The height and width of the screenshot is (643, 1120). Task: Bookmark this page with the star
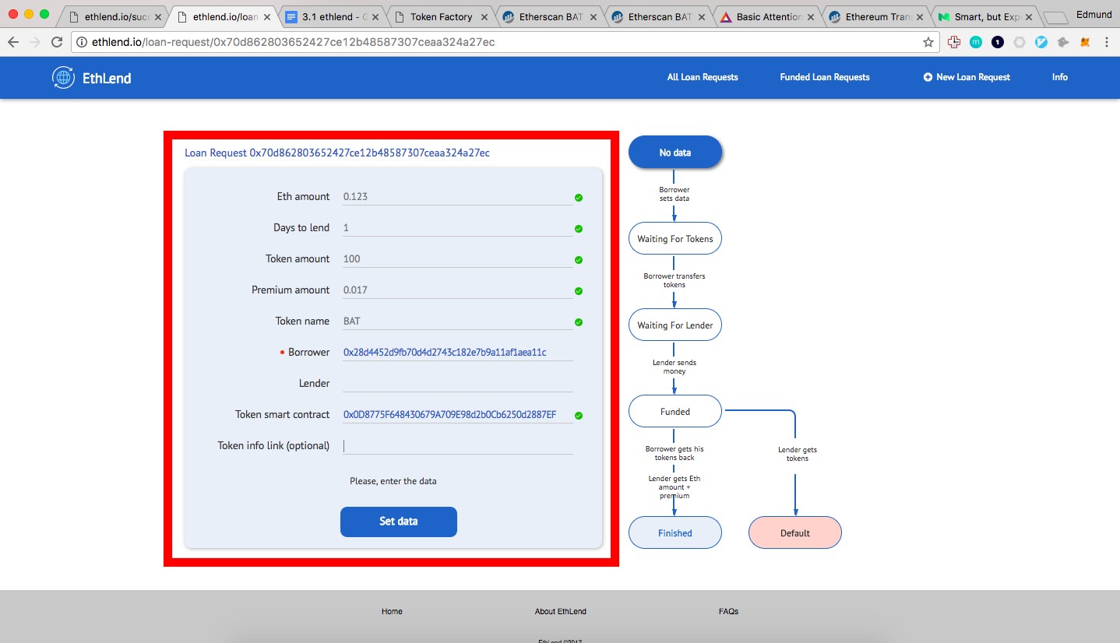[928, 43]
